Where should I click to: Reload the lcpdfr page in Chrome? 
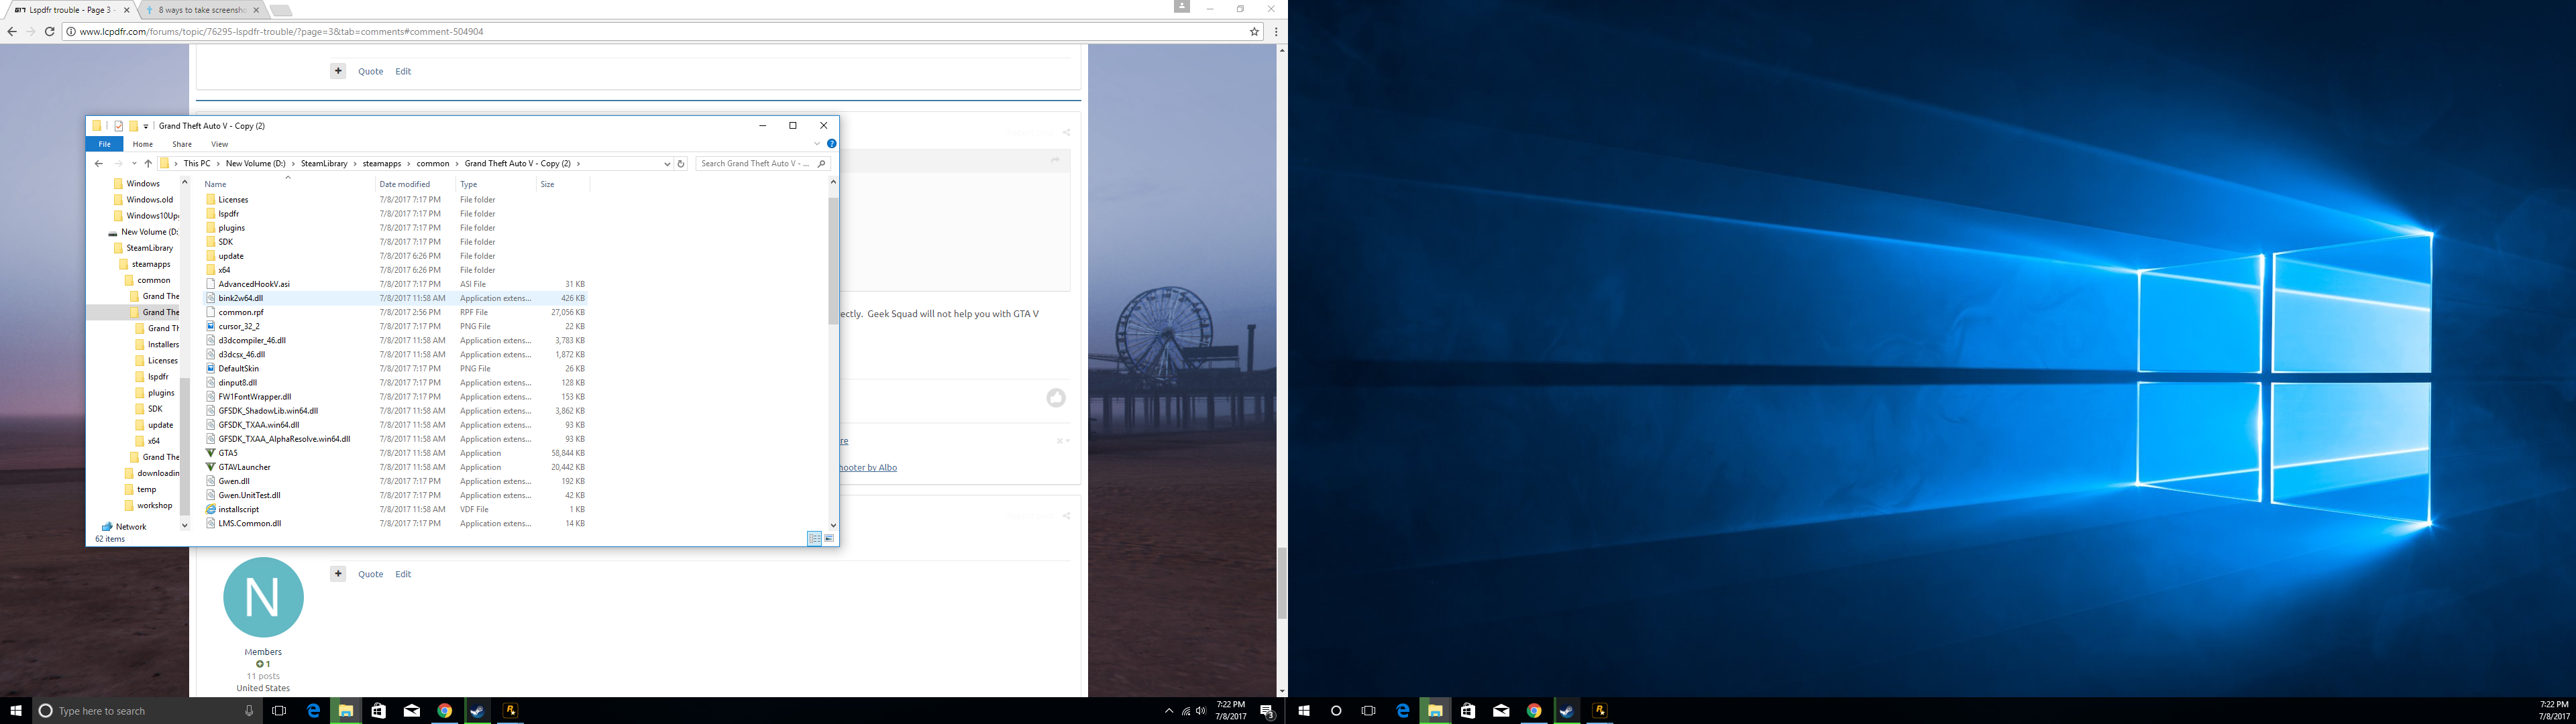point(50,32)
